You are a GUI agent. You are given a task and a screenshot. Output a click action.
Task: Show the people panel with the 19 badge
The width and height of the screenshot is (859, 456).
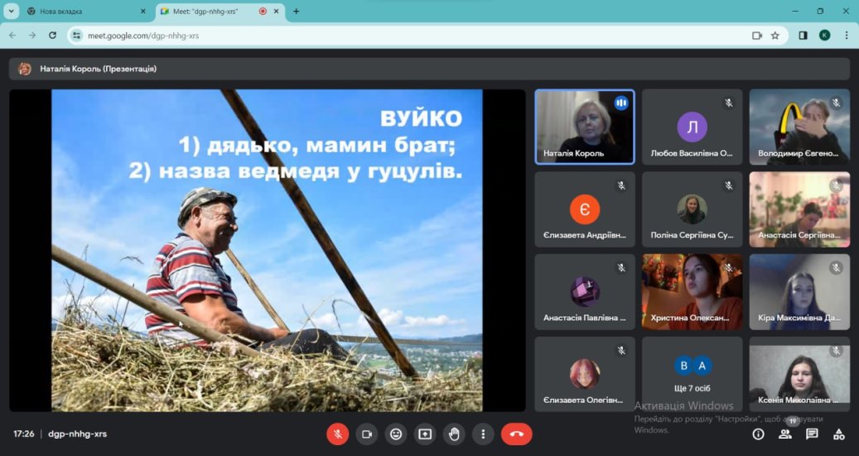(x=785, y=434)
